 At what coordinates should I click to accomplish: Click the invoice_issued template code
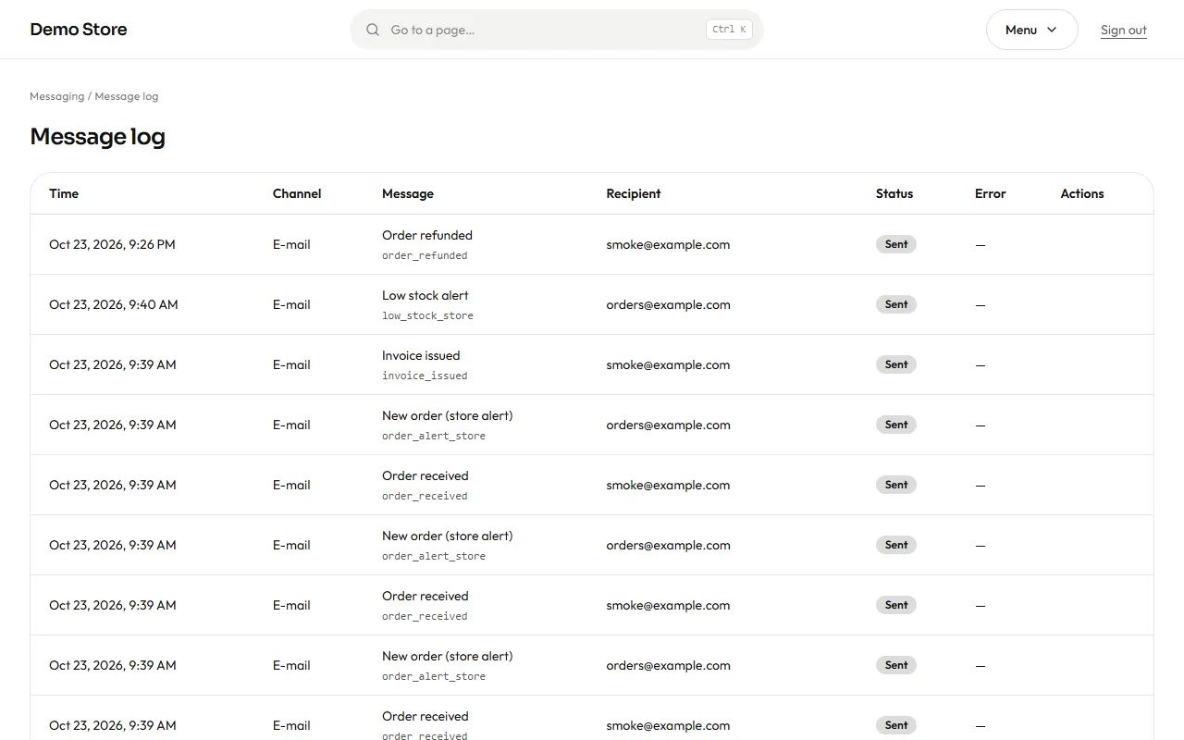pyautogui.click(x=425, y=376)
